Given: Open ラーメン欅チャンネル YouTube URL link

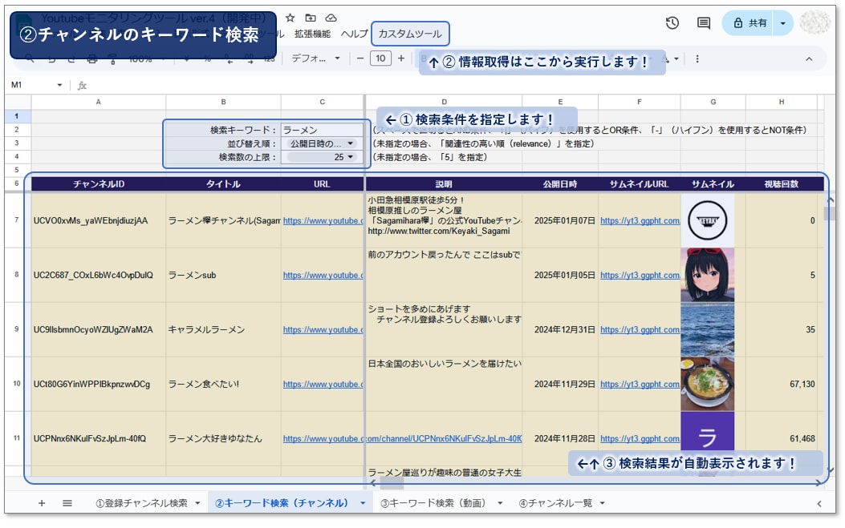Looking at the screenshot, I should pyautogui.click(x=323, y=220).
